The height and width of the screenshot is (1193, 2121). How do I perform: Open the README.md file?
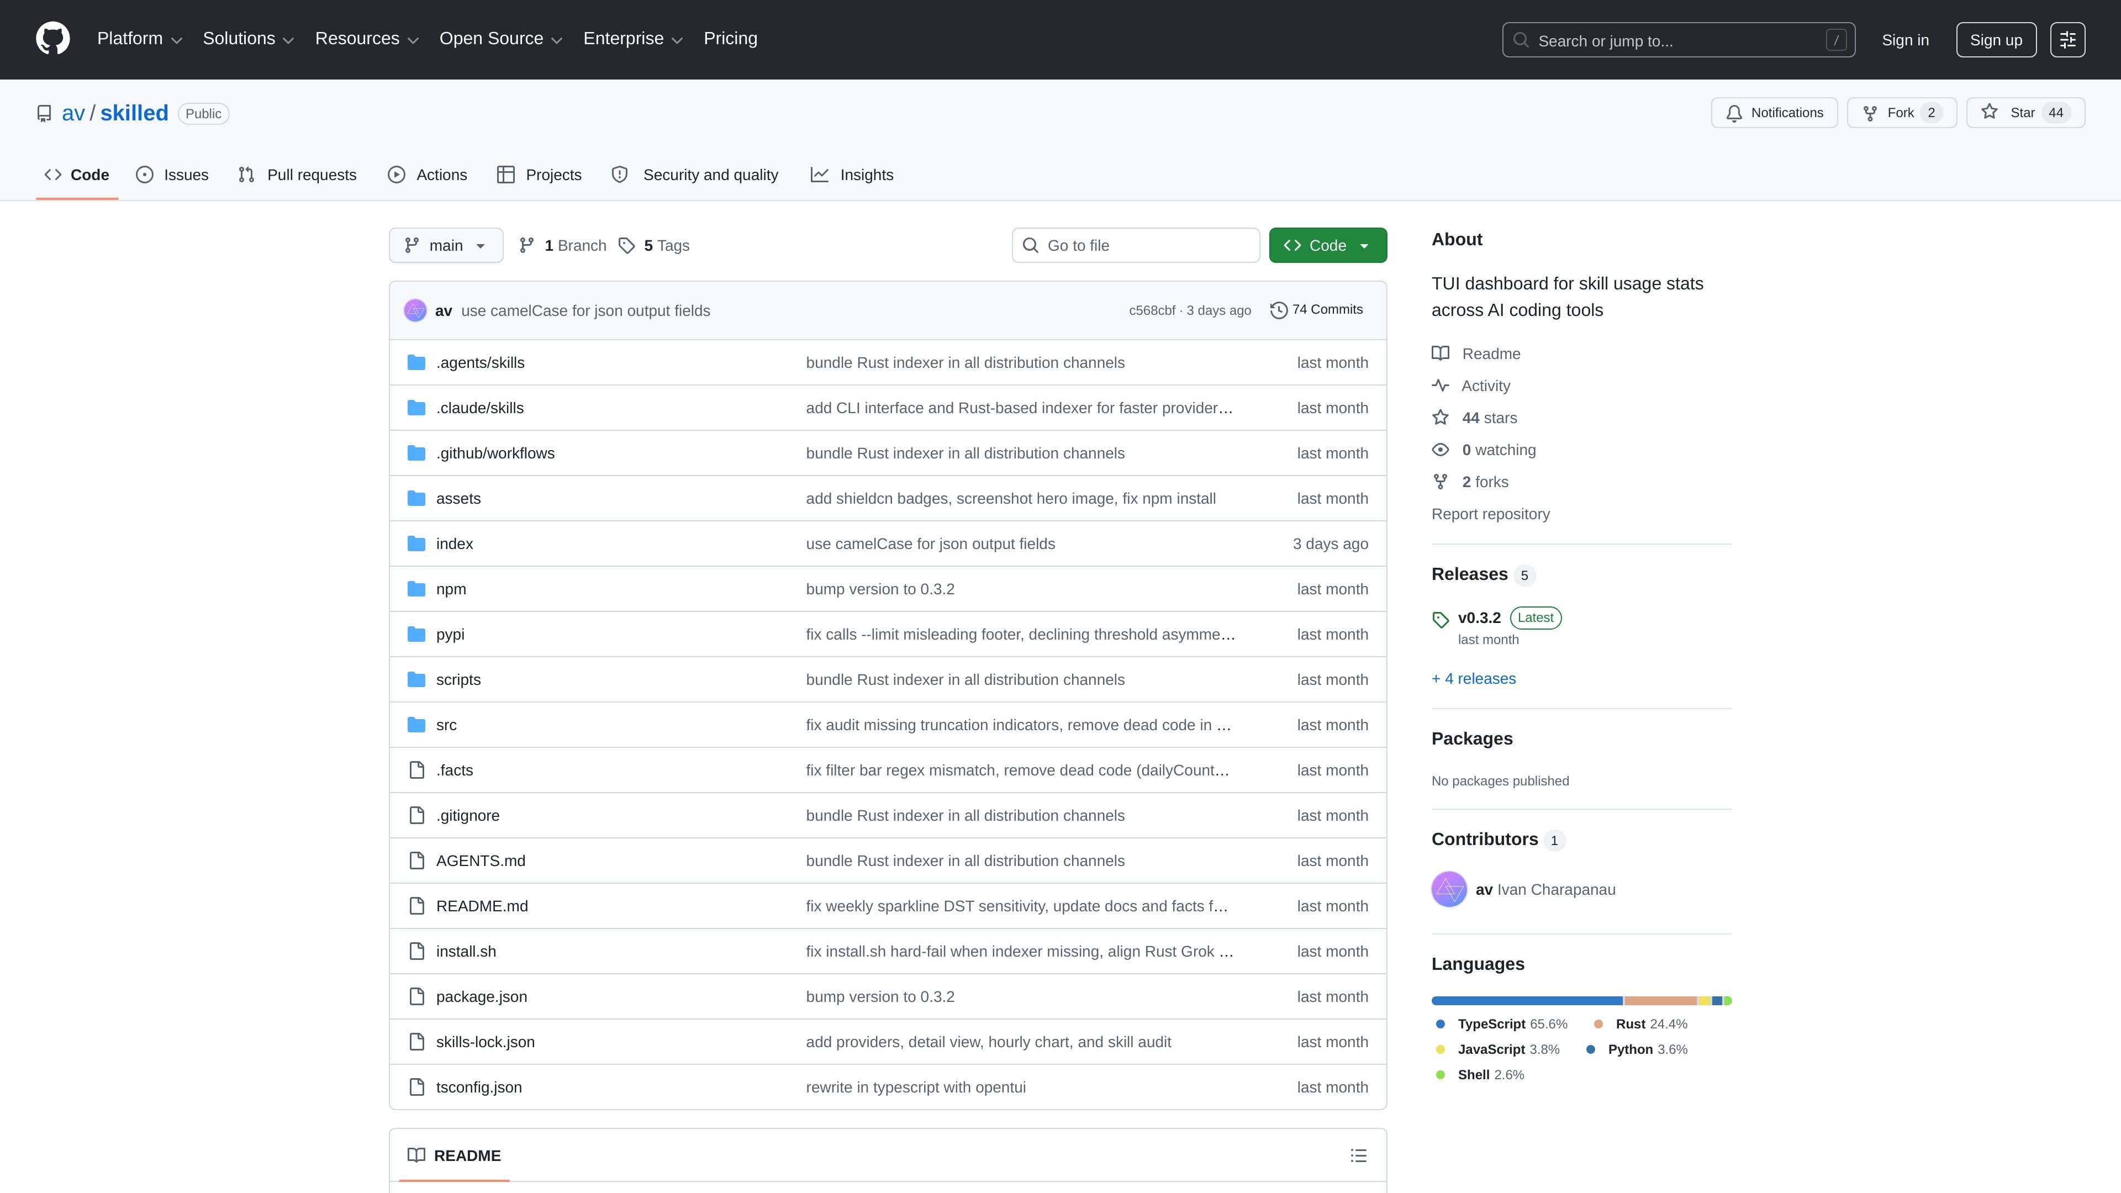[482, 906]
